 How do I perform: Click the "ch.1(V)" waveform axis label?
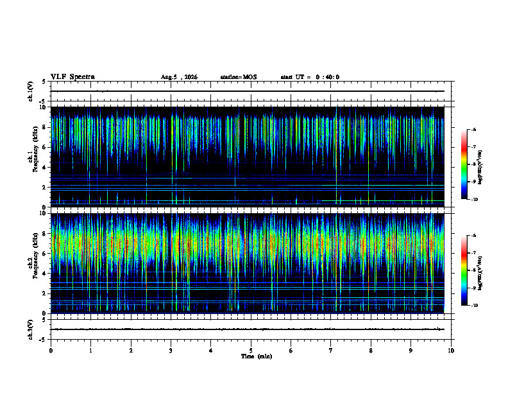pos(30,91)
